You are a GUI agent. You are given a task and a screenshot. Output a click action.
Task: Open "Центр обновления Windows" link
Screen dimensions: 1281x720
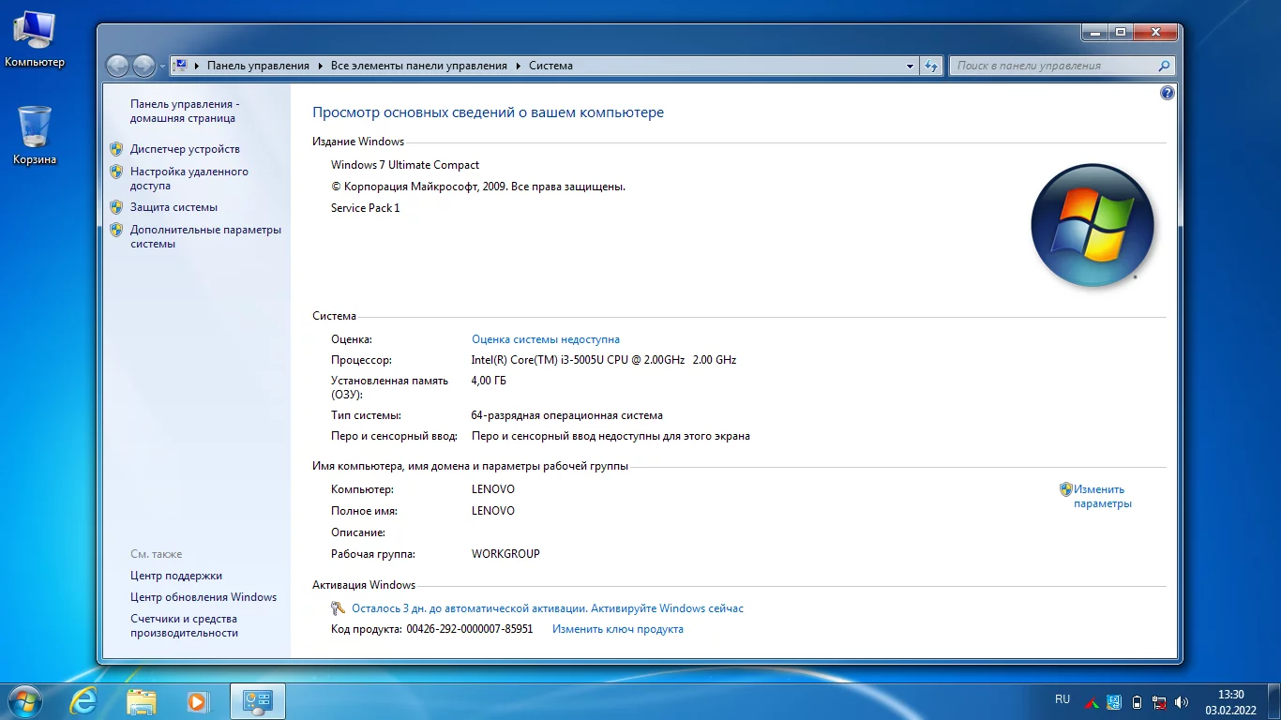(203, 597)
